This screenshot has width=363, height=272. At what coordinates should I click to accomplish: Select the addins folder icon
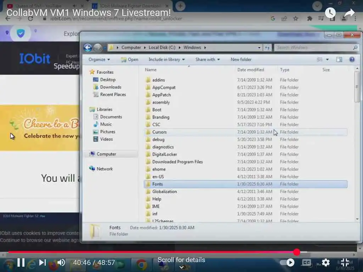click(148, 80)
